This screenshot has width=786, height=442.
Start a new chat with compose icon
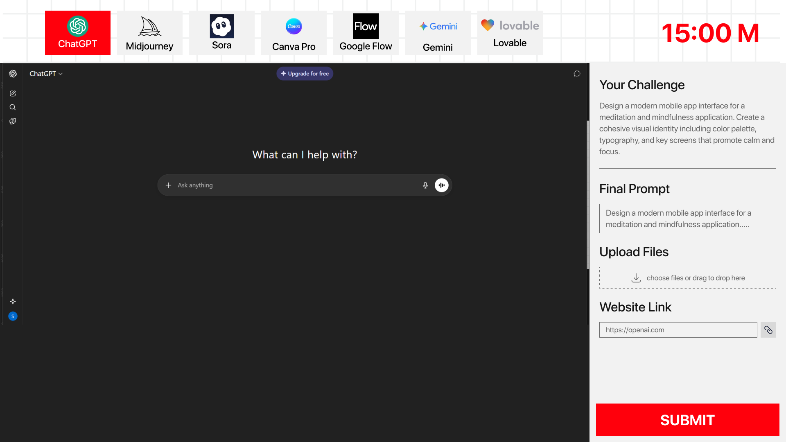coord(13,93)
